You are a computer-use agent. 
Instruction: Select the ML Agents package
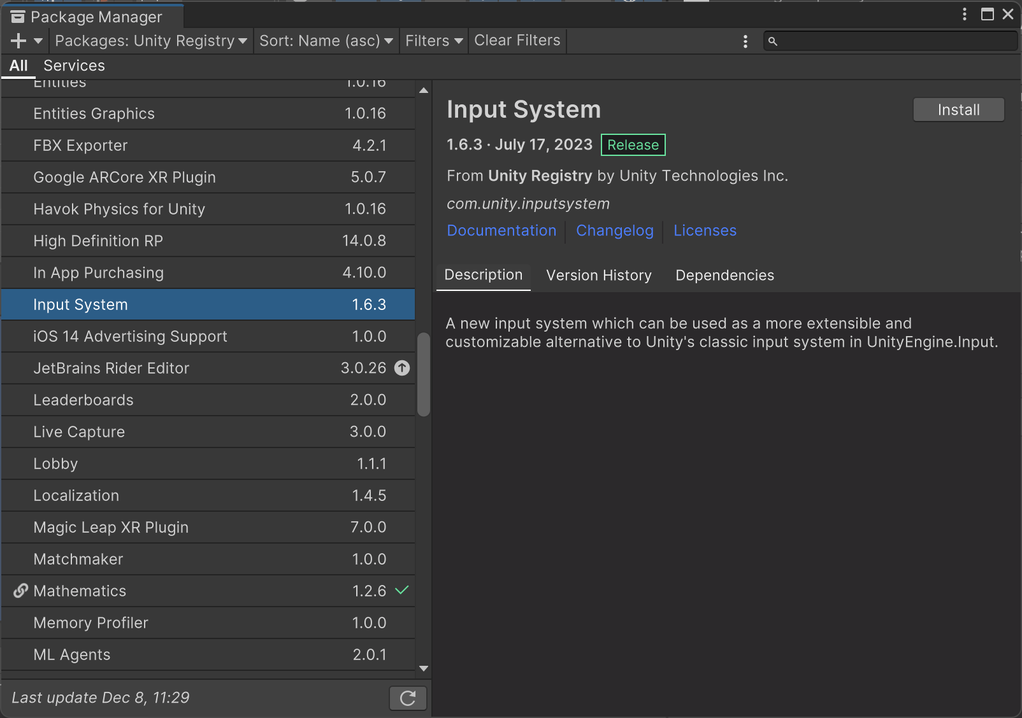point(208,654)
